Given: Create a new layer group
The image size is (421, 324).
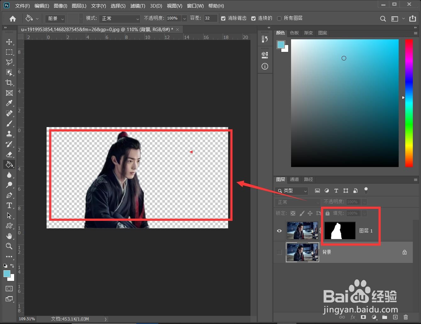Looking at the screenshot, I should (x=385, y=317).
